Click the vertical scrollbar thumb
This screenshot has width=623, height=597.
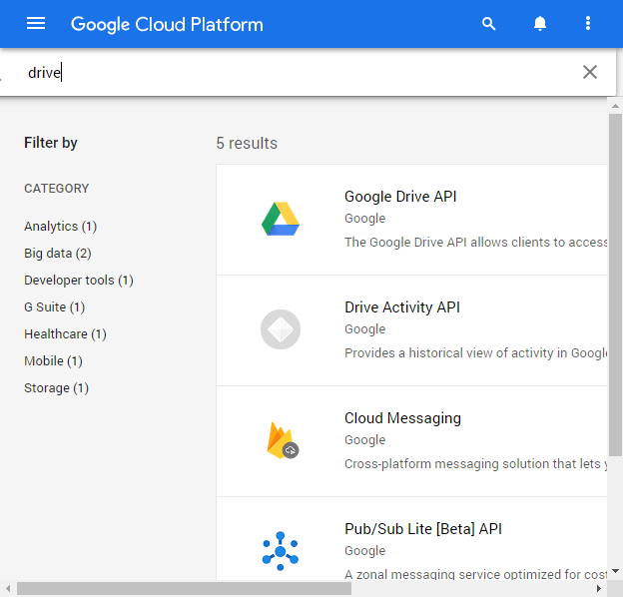click(615, 286)
